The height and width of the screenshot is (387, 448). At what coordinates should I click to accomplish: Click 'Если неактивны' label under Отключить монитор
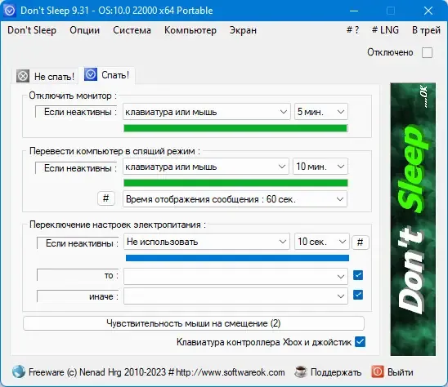76,112
